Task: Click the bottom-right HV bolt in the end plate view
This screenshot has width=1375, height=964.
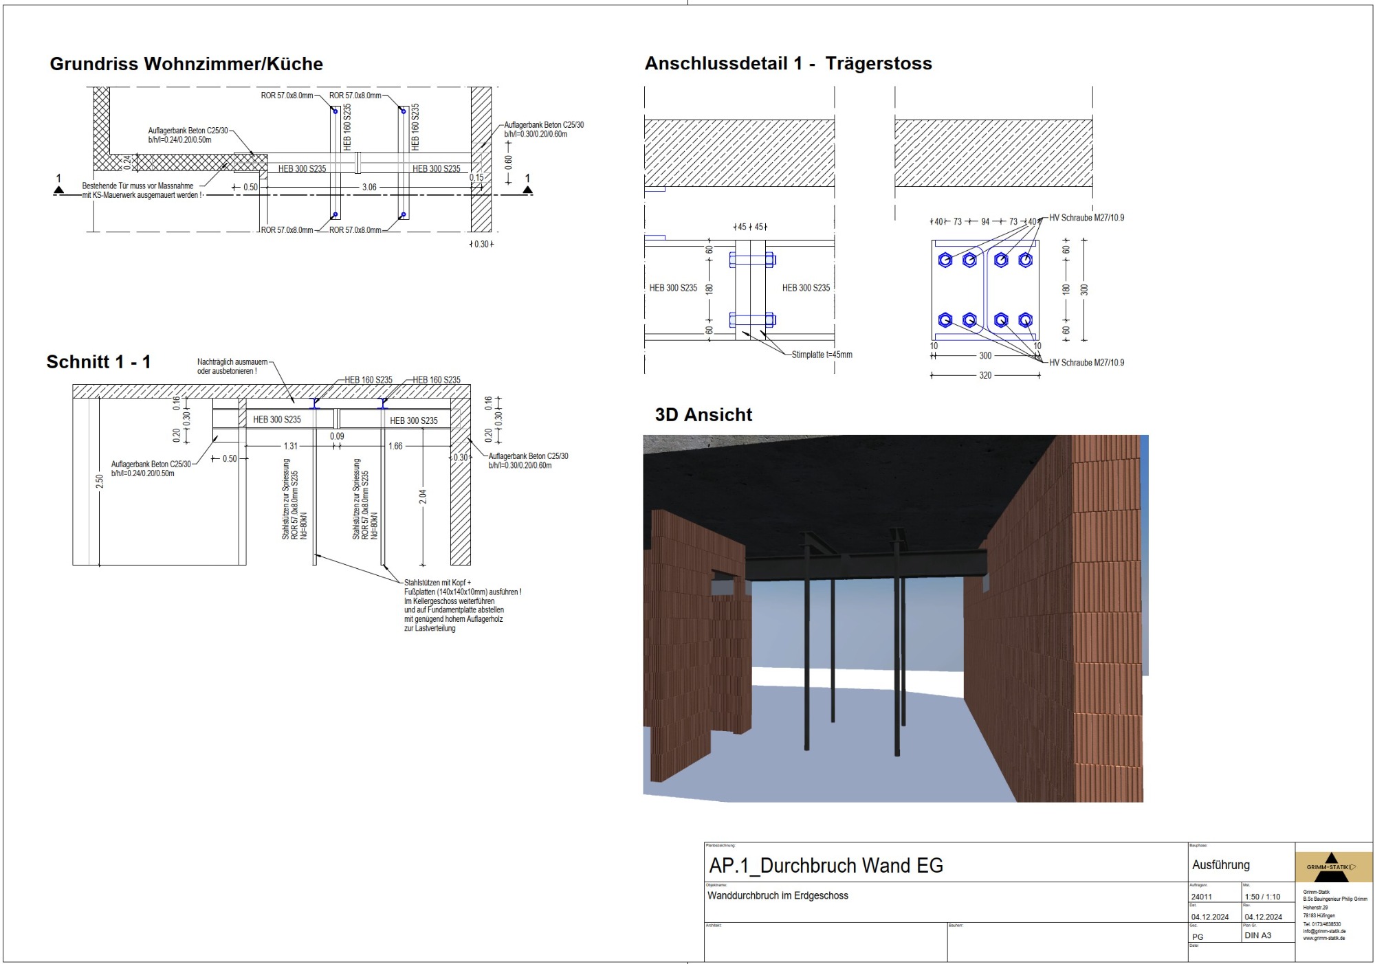Action: click(1025, 320)
